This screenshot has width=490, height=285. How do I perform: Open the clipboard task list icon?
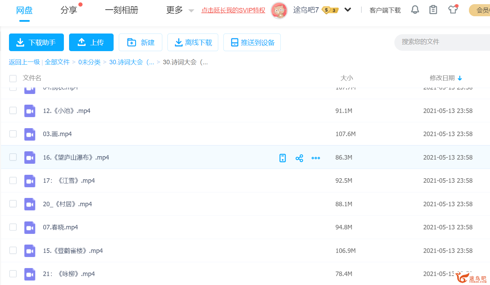433,10
